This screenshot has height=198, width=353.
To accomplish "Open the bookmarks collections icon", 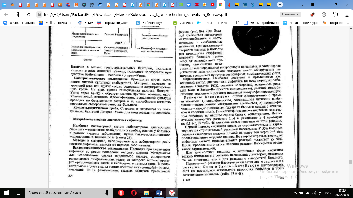I will click(335, 14).
